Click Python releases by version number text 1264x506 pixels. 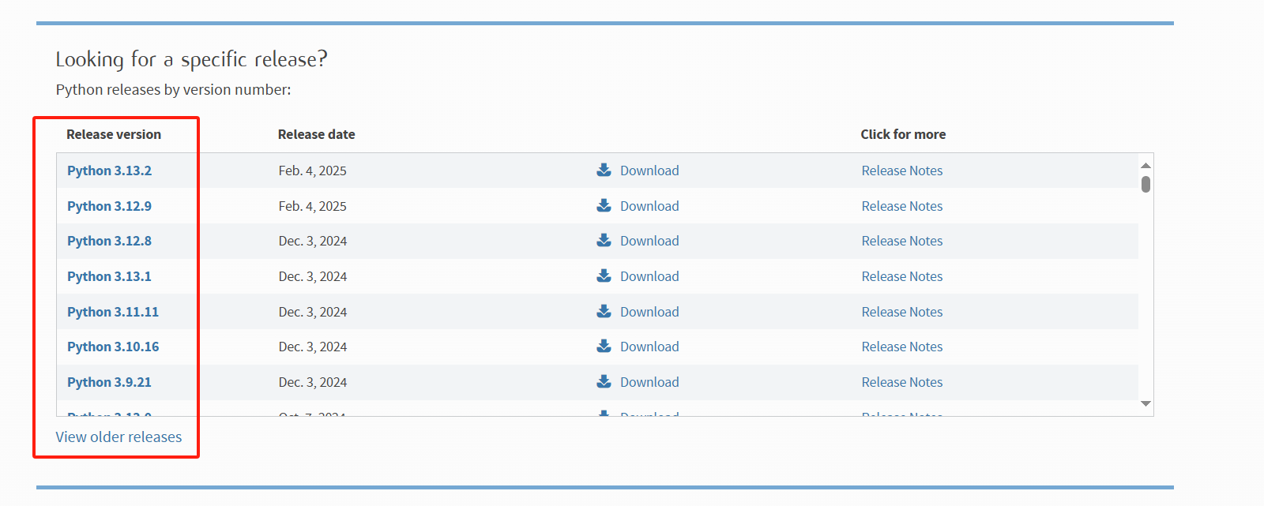coord(173,90)
